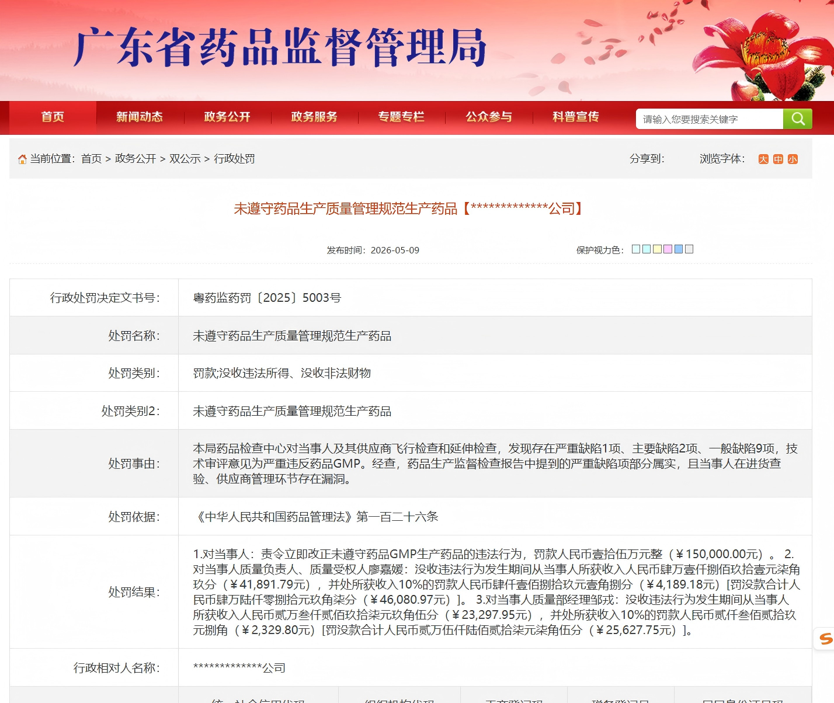Select the pink eye-protection color
The image size is (834, 703).
click(x=668, y=249)
